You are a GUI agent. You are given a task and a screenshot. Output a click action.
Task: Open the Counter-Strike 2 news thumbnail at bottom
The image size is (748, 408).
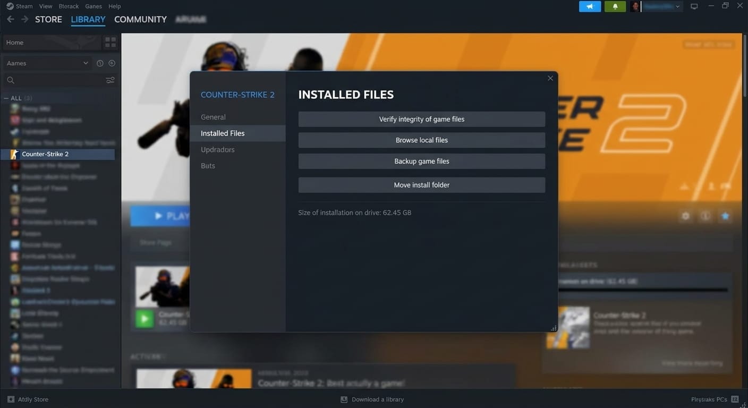click(194, 378)
